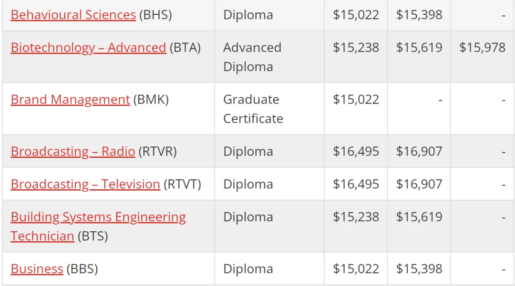Click Advanced Diploma credential cell
The height and width of the screenshot is (286, 515).
pyautogui.click(x=252, y=57)
